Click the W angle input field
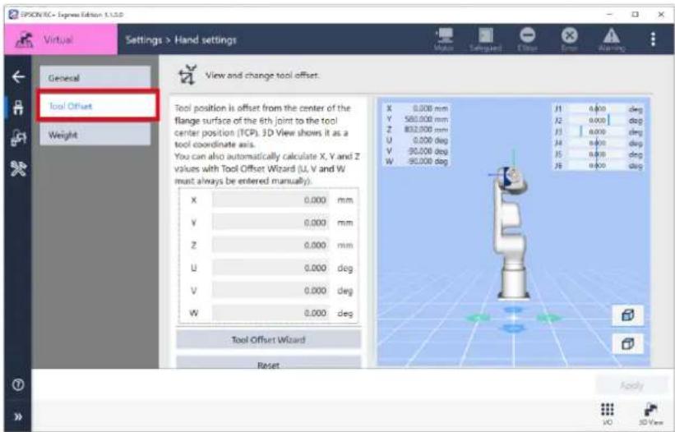 [x=270, y=313]
